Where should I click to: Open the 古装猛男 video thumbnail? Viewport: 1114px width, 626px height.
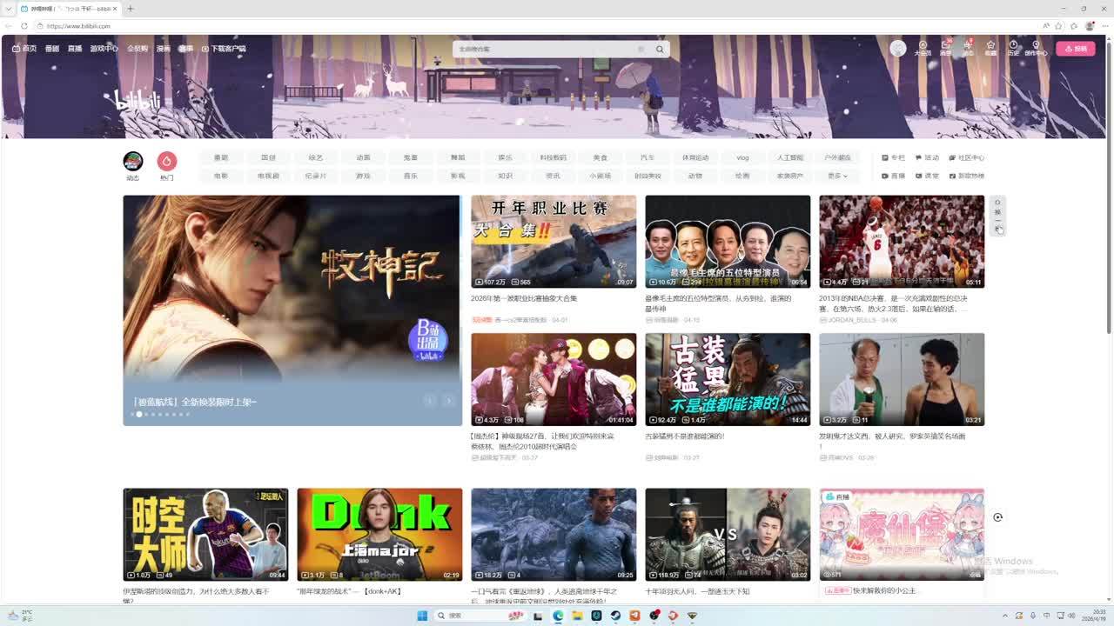[728, 379]
